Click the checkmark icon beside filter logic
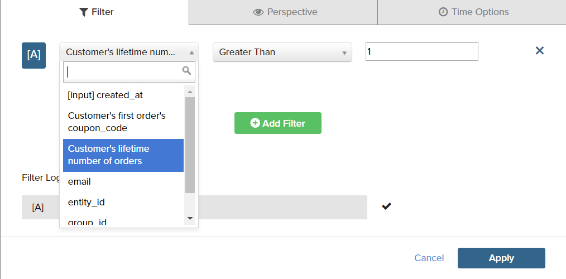 [386, 206]
